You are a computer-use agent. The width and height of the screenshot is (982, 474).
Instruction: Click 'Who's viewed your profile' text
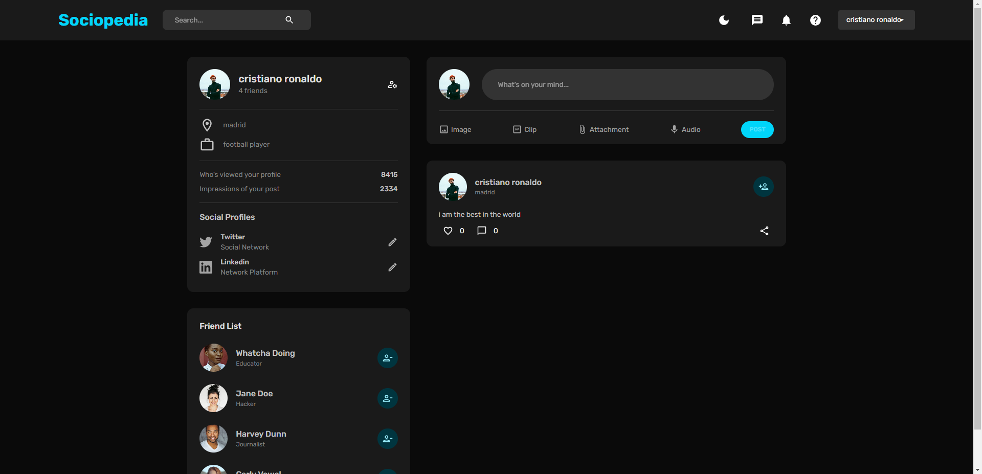tap(240, 174)
